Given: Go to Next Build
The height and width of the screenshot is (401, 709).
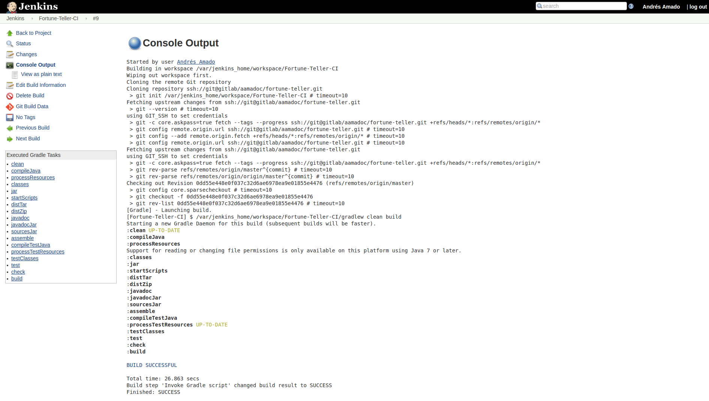Looking at the screenshot, I should pos(28,139).
